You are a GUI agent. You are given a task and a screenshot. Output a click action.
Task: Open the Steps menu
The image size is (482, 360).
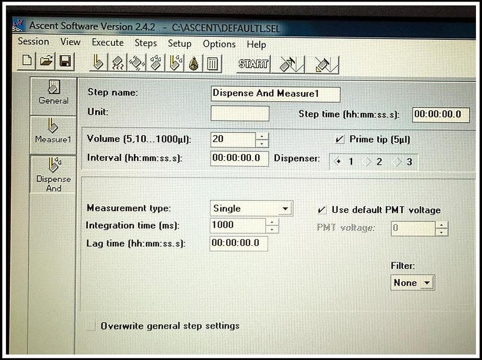[x=145, y=43]
